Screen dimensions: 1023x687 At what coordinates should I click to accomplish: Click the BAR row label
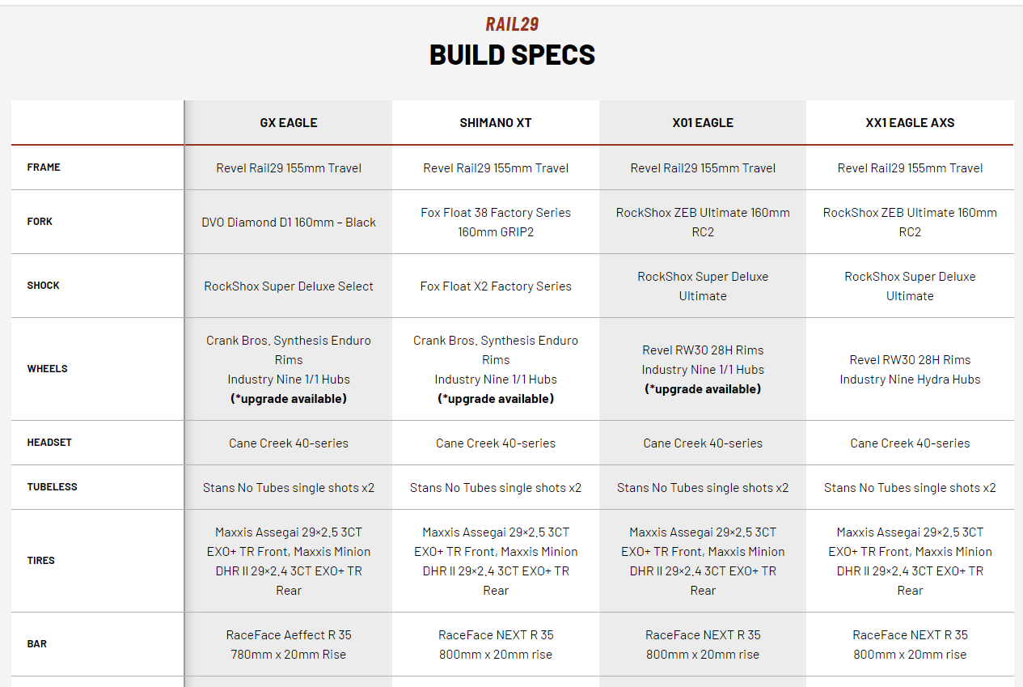click(37, 644)
